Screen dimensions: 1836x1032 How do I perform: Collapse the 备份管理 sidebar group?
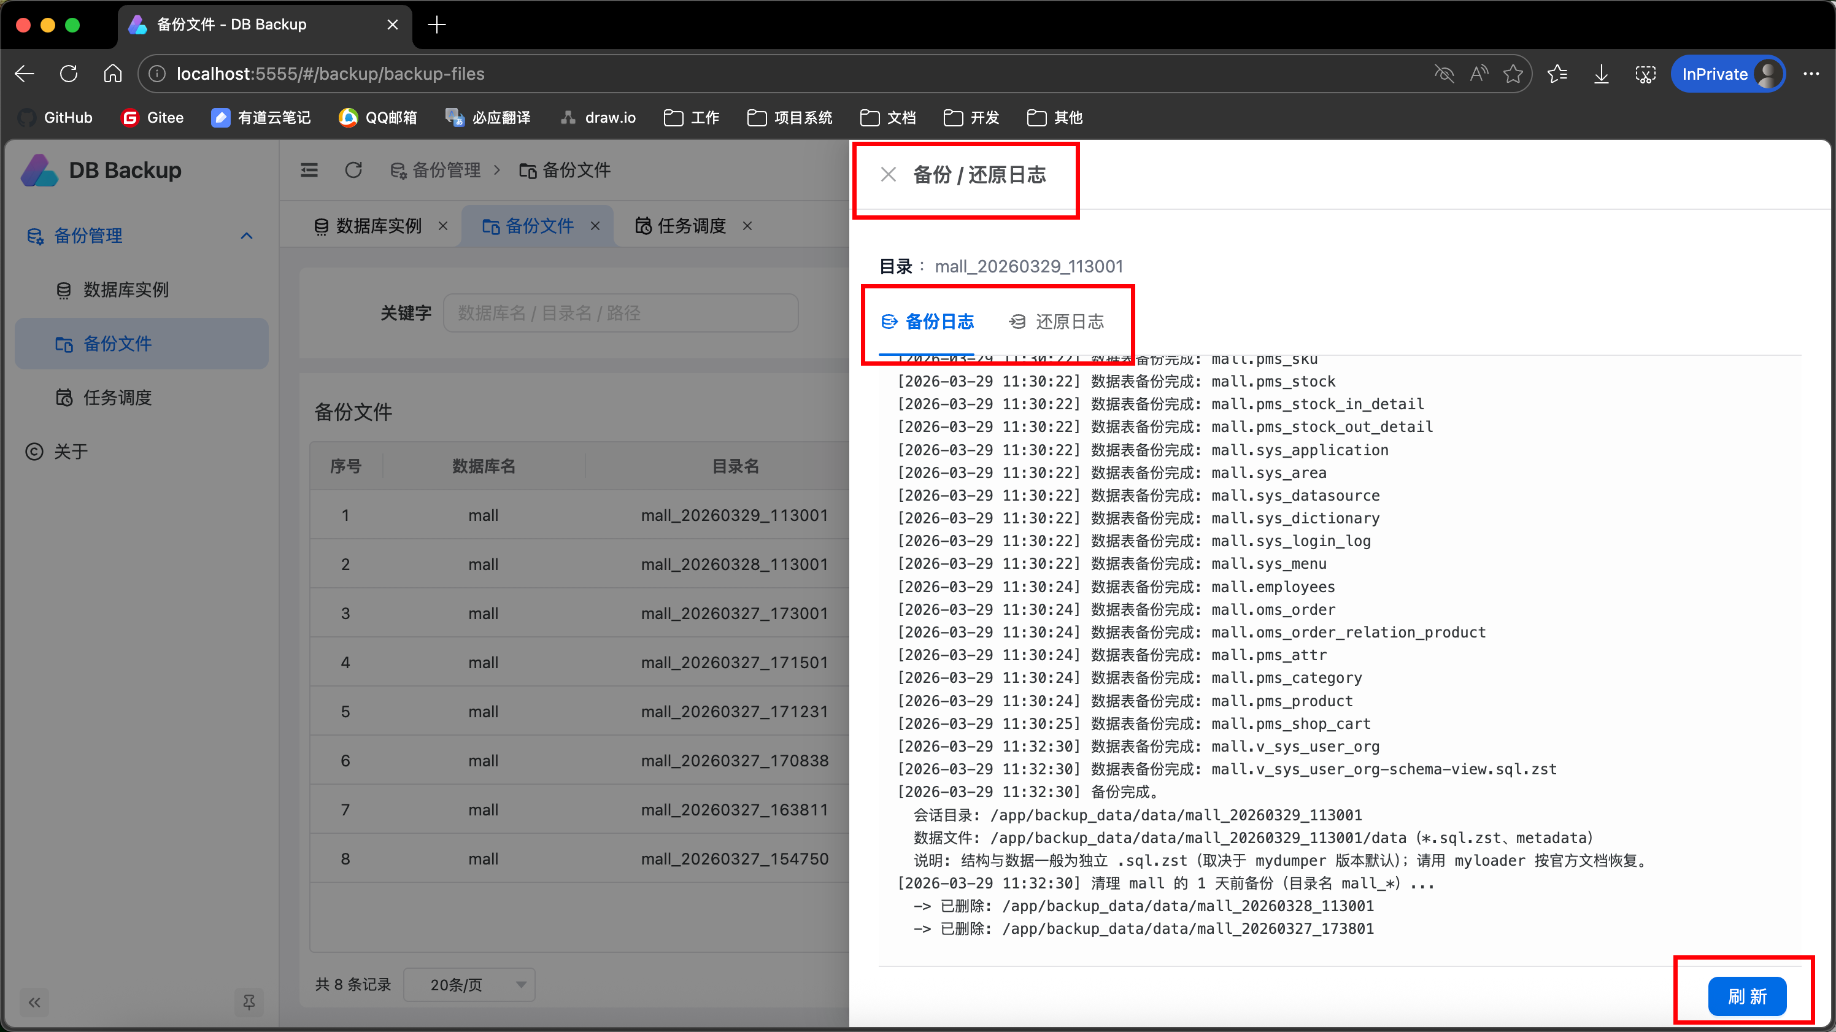pos(247,236)
